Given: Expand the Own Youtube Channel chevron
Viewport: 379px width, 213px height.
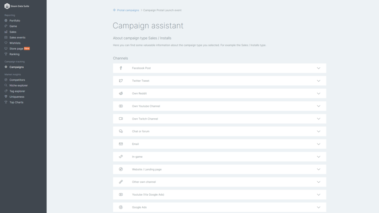Looking at the screenshot, I should click(x=319, y=106).
